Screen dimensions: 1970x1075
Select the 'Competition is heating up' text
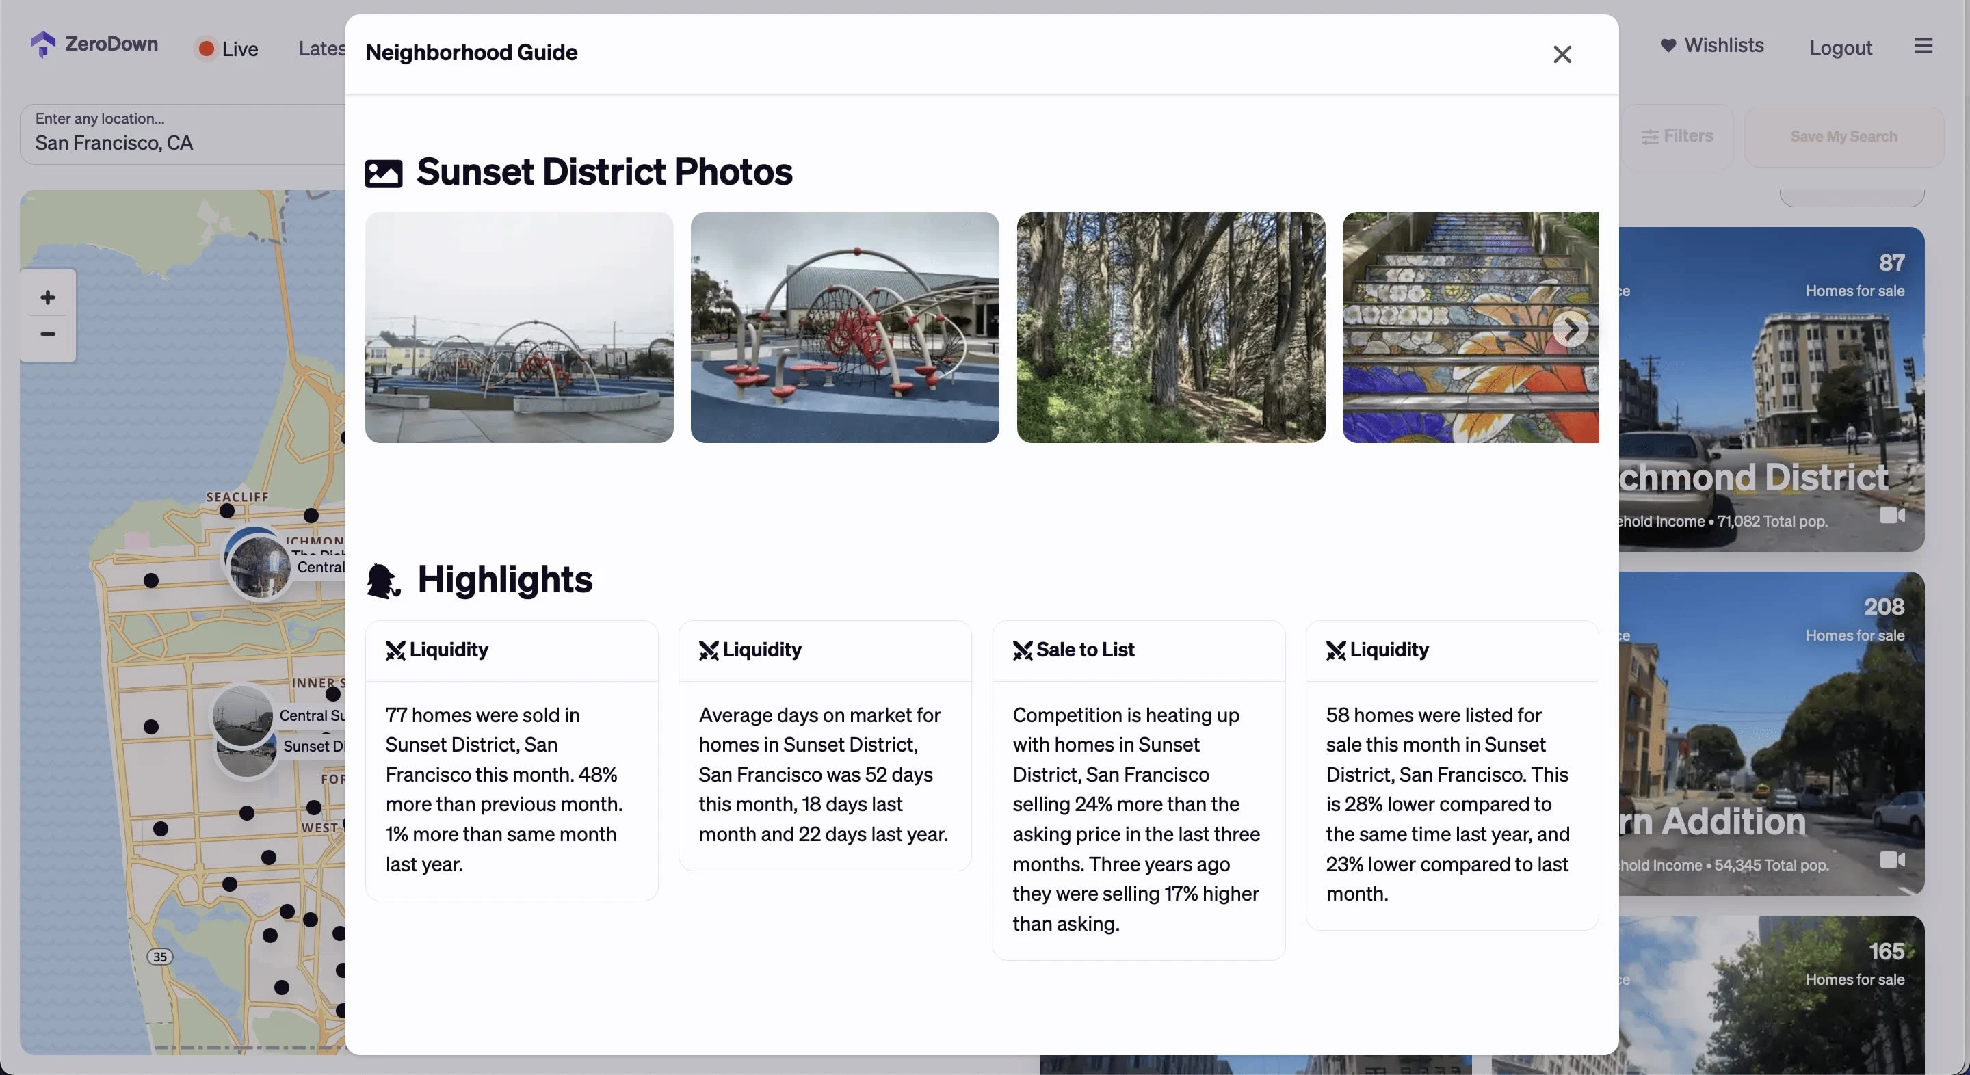pos(1136,819)
